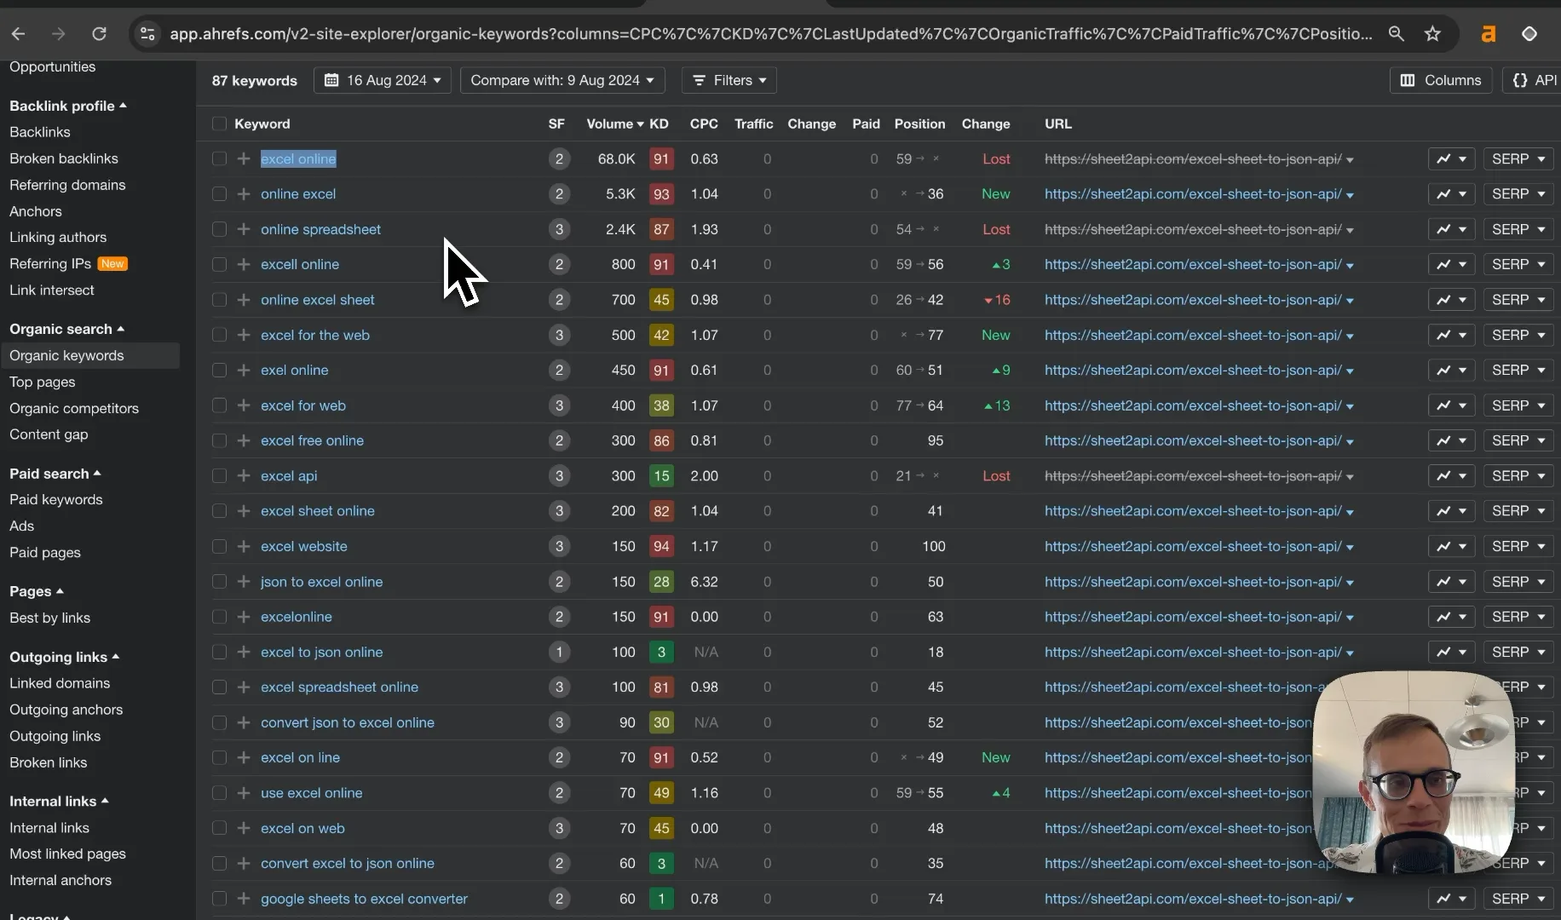Open the zoom magnifier icon in address bar
Viewport: 1561px width, 920px height.
point(1396,33)
